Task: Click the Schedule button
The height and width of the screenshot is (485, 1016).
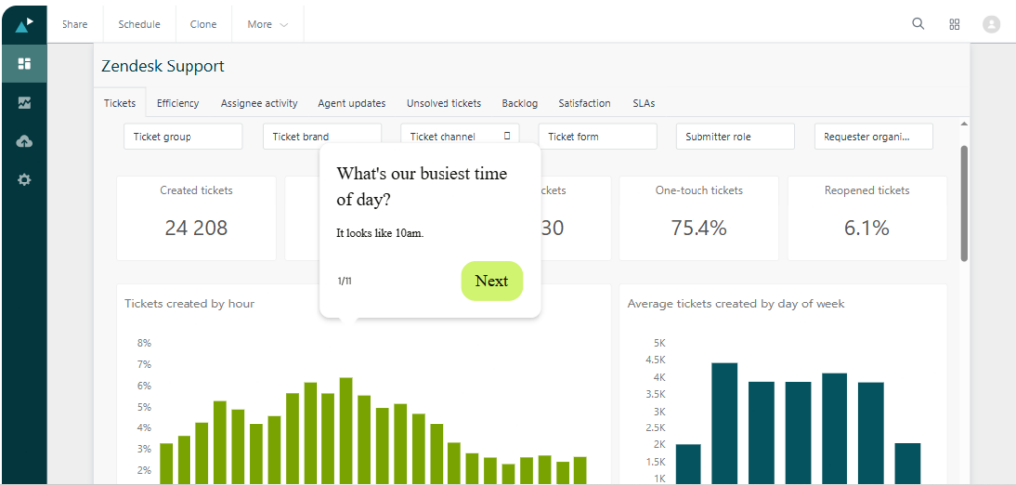Action: coord(139,24)
